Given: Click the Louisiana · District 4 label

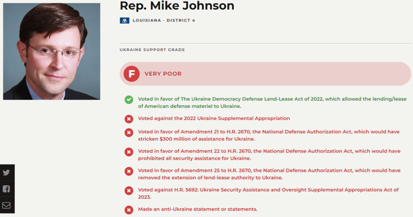Looking at the screenshot, I should point(164,20).
